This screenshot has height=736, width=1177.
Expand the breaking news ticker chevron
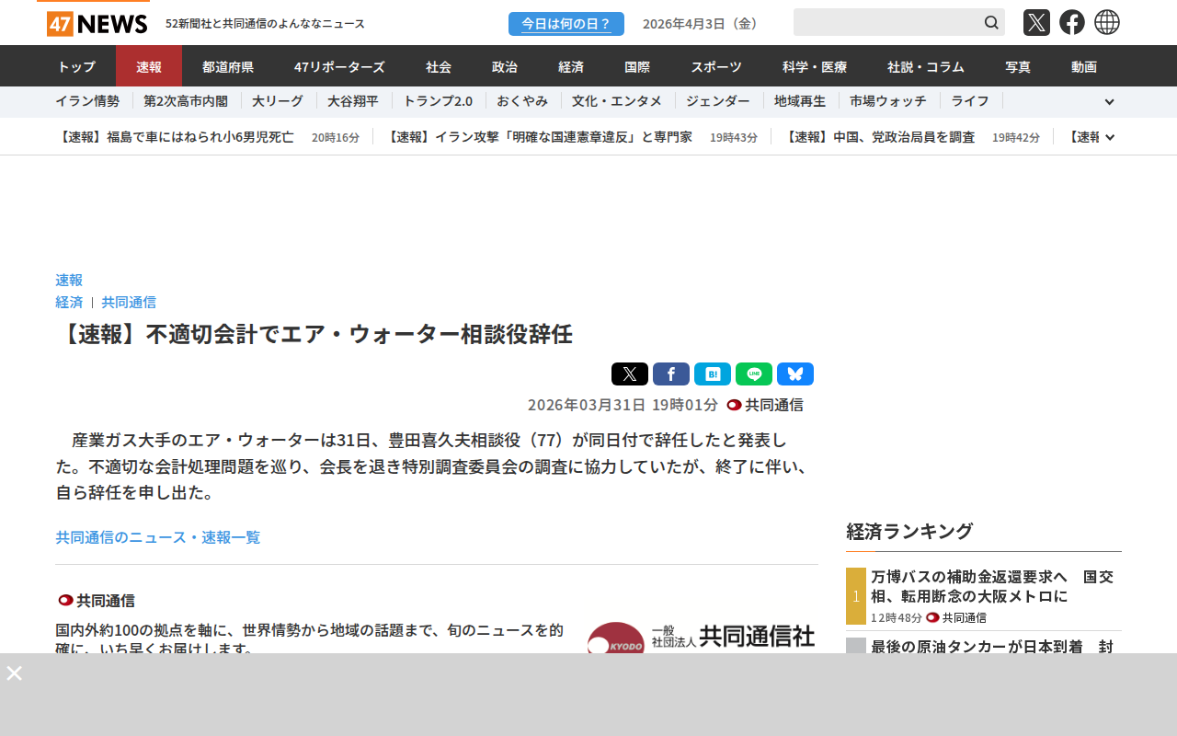click(1110, 137)
